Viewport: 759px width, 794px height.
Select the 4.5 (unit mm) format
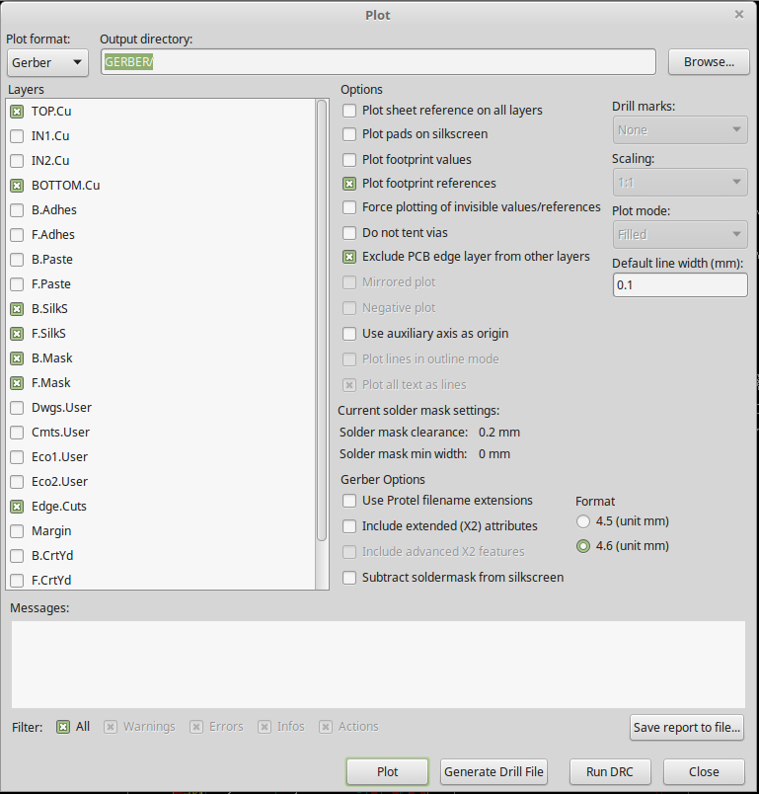[x=583, y=521]
